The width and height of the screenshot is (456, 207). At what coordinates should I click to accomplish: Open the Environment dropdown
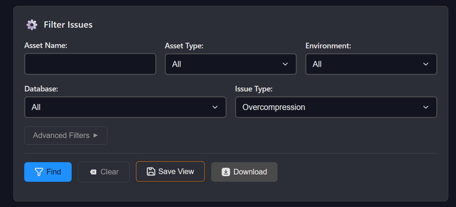coord(371,64)
